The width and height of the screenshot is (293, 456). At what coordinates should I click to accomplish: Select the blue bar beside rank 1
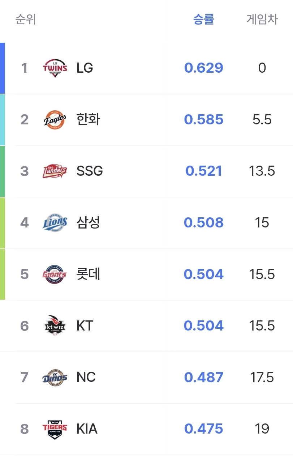pos(3,68)
